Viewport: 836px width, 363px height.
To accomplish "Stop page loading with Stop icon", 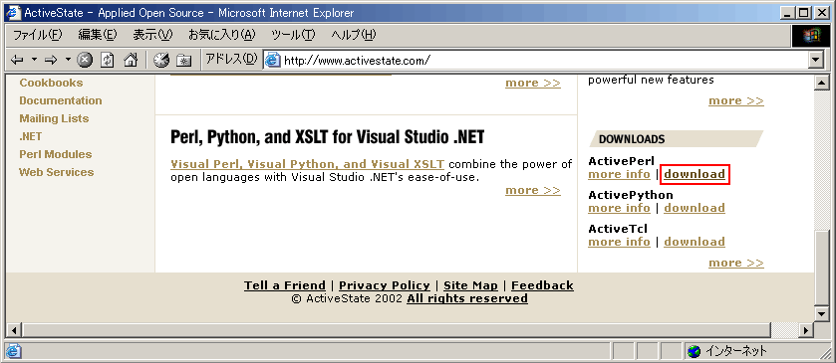I will pyautogui.click(x=85, y=60).
